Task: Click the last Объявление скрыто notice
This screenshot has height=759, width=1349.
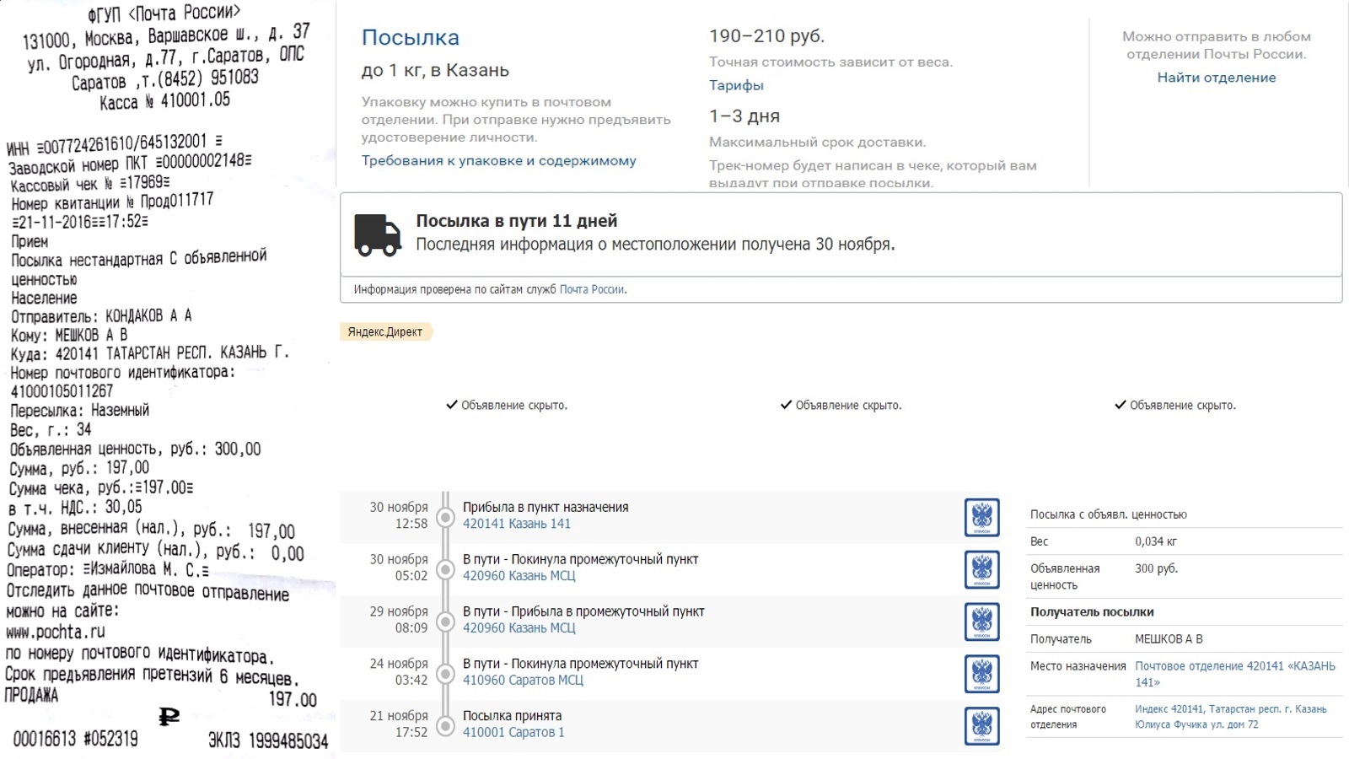Action: tap(1175, 406)
